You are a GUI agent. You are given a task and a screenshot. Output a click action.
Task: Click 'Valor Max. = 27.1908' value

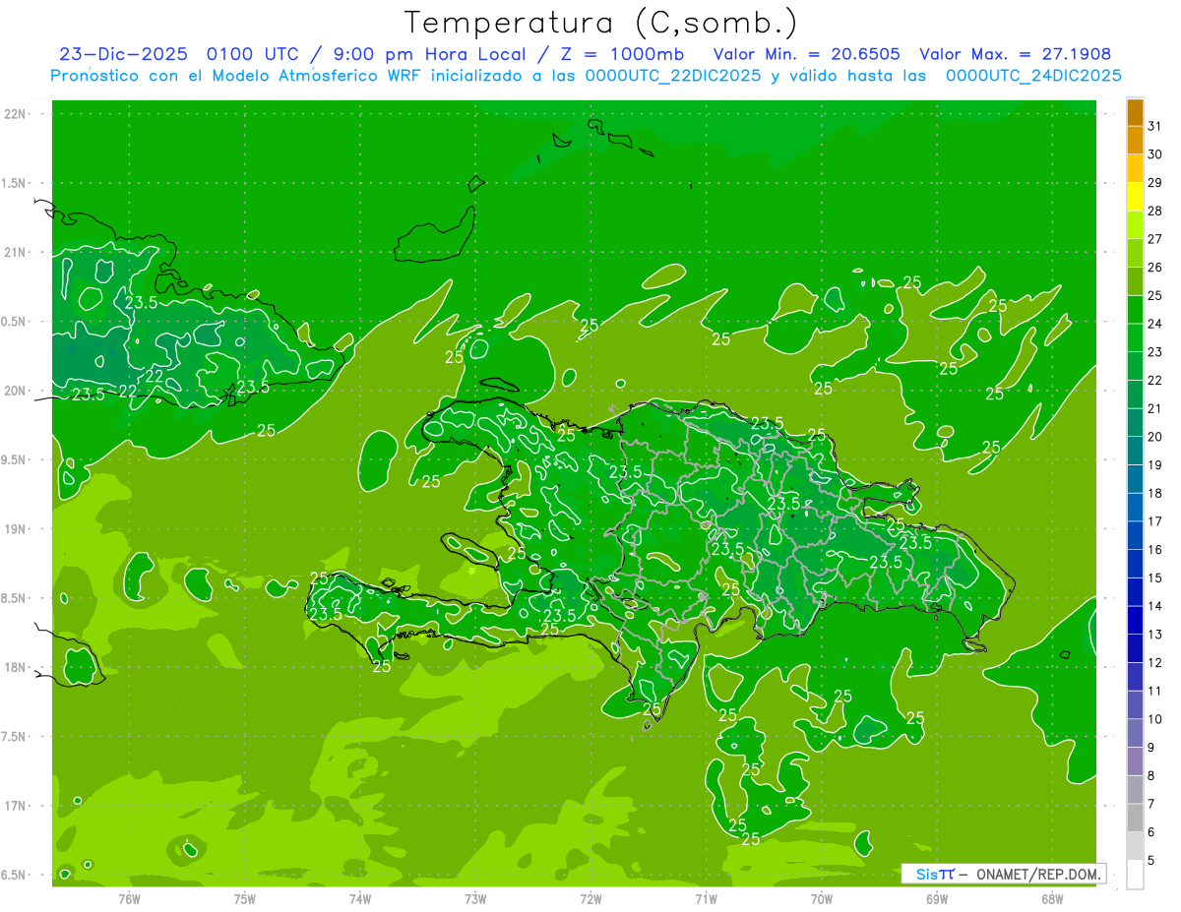[x=1015, y=54]
